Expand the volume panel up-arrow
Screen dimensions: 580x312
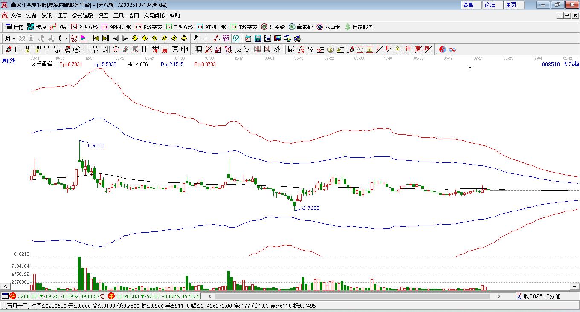pyautogui.click(x=6, y=287)
